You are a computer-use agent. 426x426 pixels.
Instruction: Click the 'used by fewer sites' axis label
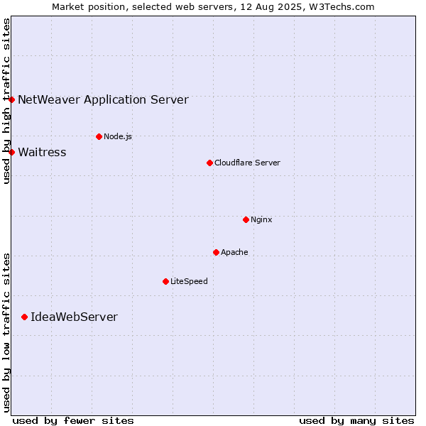[73, 421]
